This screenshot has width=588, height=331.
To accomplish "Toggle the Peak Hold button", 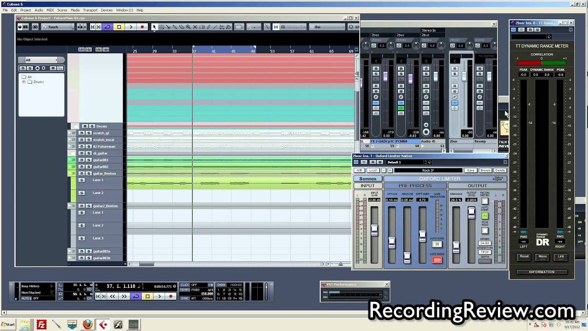I will tap(485, 231).
